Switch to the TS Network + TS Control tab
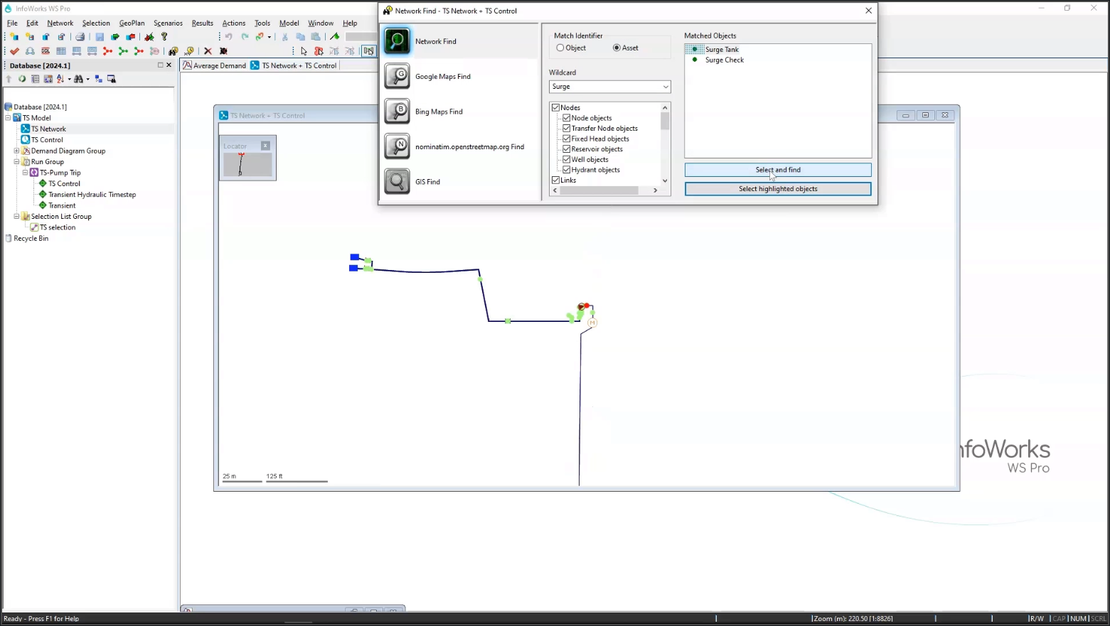Image resolution: width=1110 pixels, height=626 pixels. [x=294, y=65]
